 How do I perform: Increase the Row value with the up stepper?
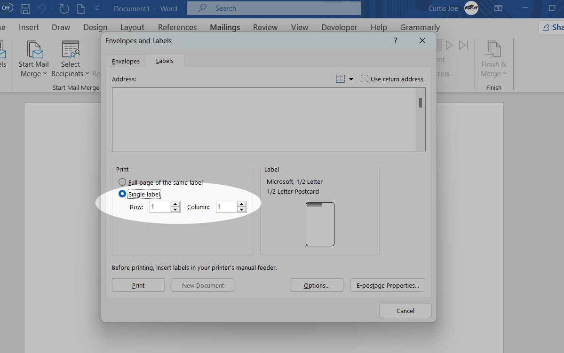[x=175, y=204]
